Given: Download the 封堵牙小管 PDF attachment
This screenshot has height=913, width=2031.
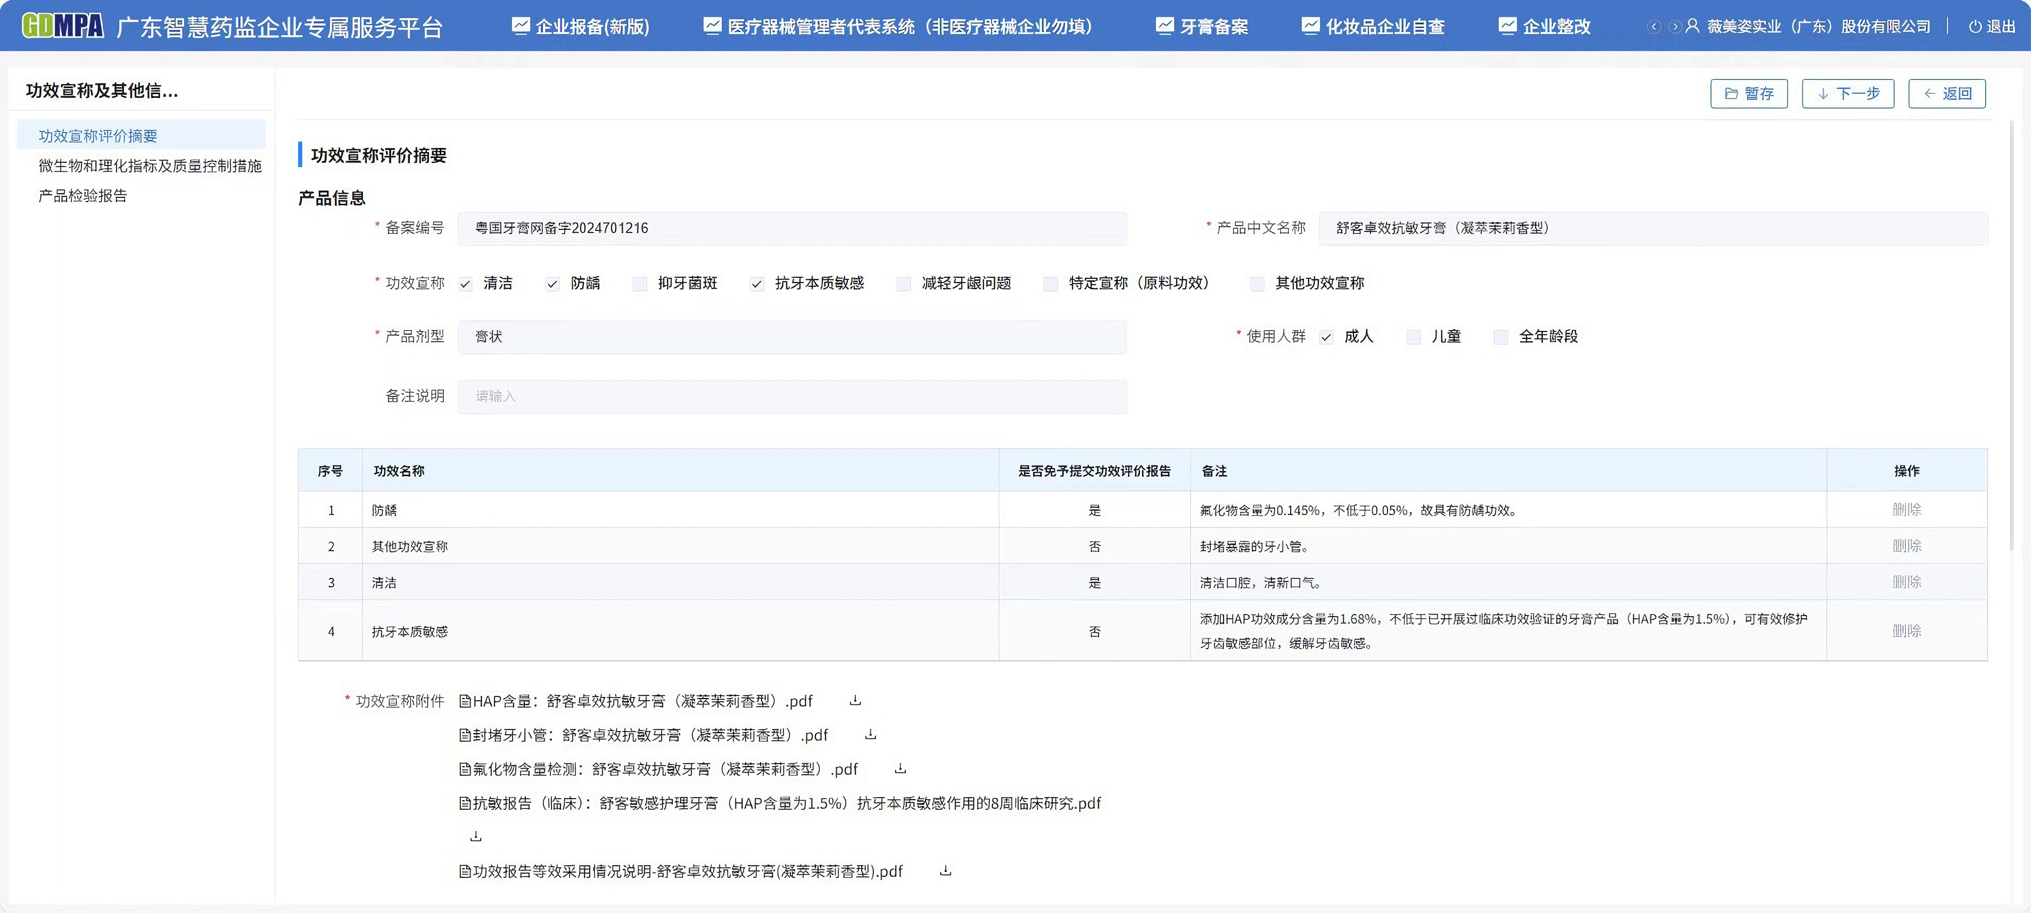Looking at the screenshot, I should pyautogui.click(x=870, y=734).
